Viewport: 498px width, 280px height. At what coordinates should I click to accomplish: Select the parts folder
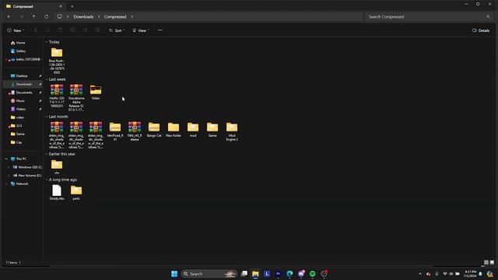76,192
